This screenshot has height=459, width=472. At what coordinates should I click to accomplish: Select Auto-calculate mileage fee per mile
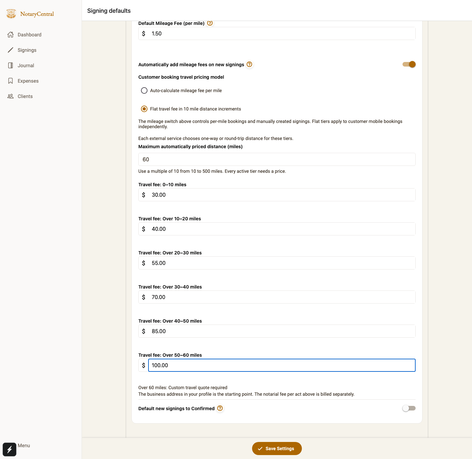click(x=144, y=90)
